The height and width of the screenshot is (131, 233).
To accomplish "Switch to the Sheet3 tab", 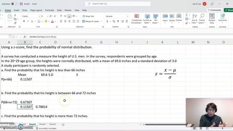I will [42, 124].
